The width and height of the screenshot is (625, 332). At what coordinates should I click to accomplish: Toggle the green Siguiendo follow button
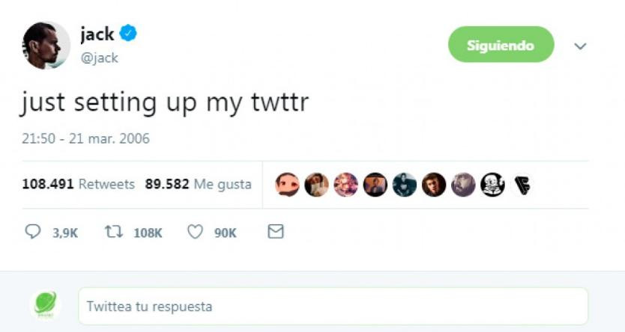[501, 44]
